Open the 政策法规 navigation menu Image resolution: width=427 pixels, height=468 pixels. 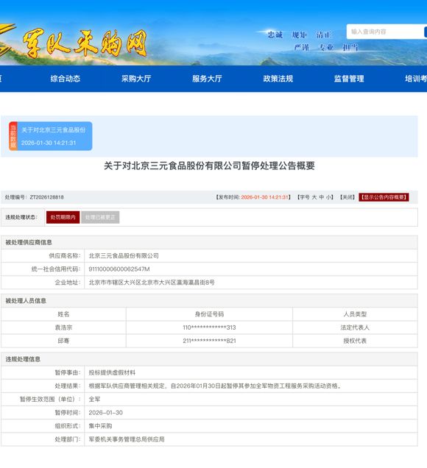pyautogui.click(x=278, y=79)
